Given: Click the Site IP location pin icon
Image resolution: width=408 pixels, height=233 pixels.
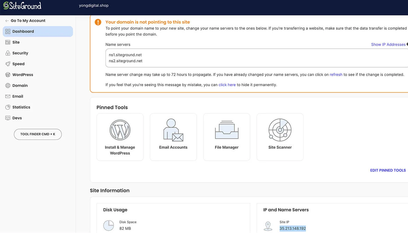Looking at the screenshot, I should (268, 226).
